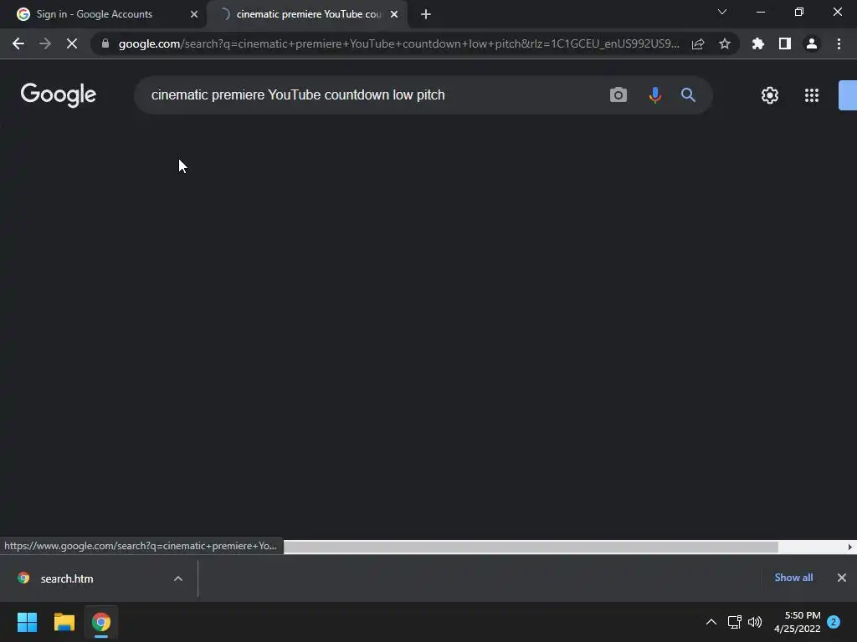This screenshot has width=857, height=642.
Task: Click the Chrome taskbar icon
Action: point(101,622)
